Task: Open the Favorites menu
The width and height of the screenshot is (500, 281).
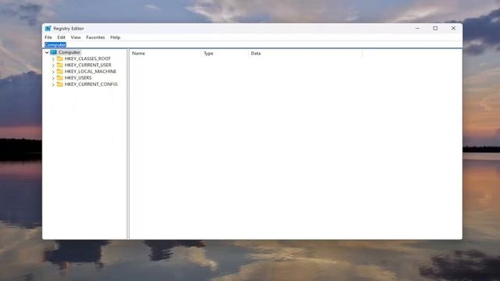Action: pyautogui.click(x=95, y=37)
